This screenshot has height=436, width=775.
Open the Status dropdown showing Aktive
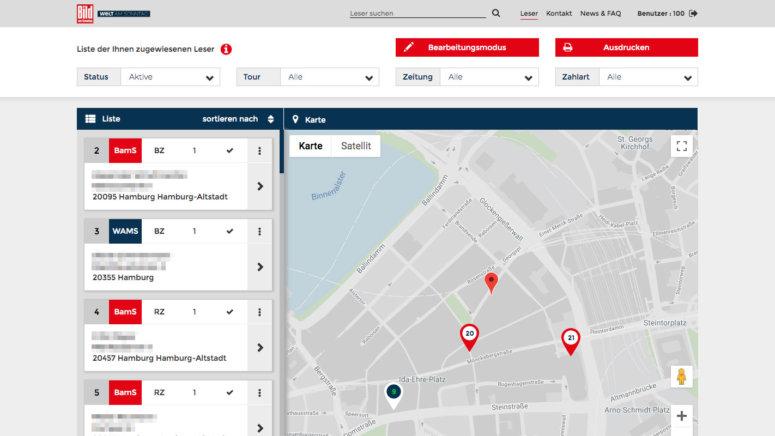tap(170, 77)
